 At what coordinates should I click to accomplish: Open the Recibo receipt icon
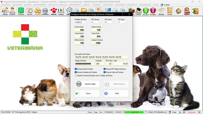pyautogui.click(x=161, y=11)
